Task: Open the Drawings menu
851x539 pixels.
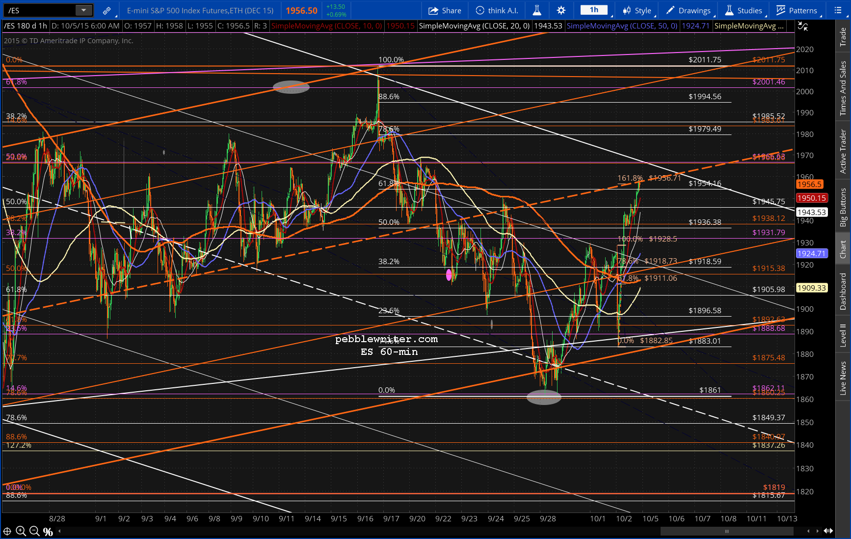Action: click(x=688, y=10)
